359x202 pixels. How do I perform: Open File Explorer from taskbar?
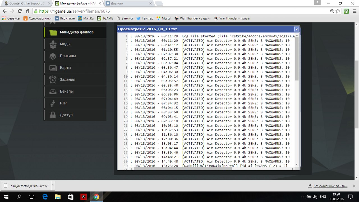[57, 197]
